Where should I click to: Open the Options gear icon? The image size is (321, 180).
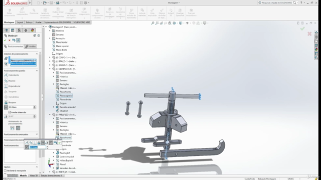tap(86, 2)
